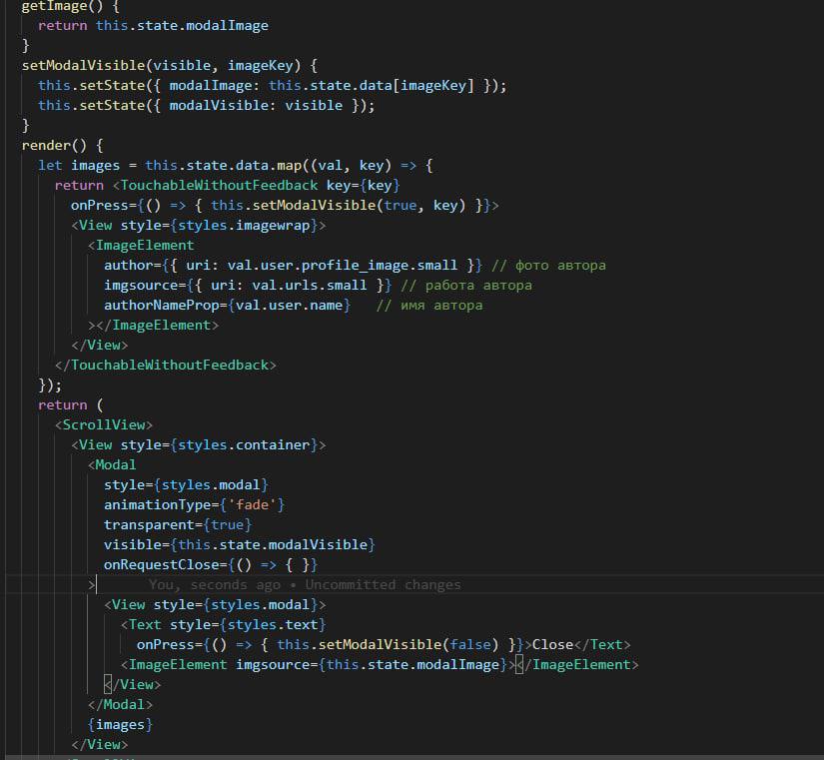Viewport: 824px width, 760px height.
Task: Click the comment '// фото автора'
Action: 548,266
